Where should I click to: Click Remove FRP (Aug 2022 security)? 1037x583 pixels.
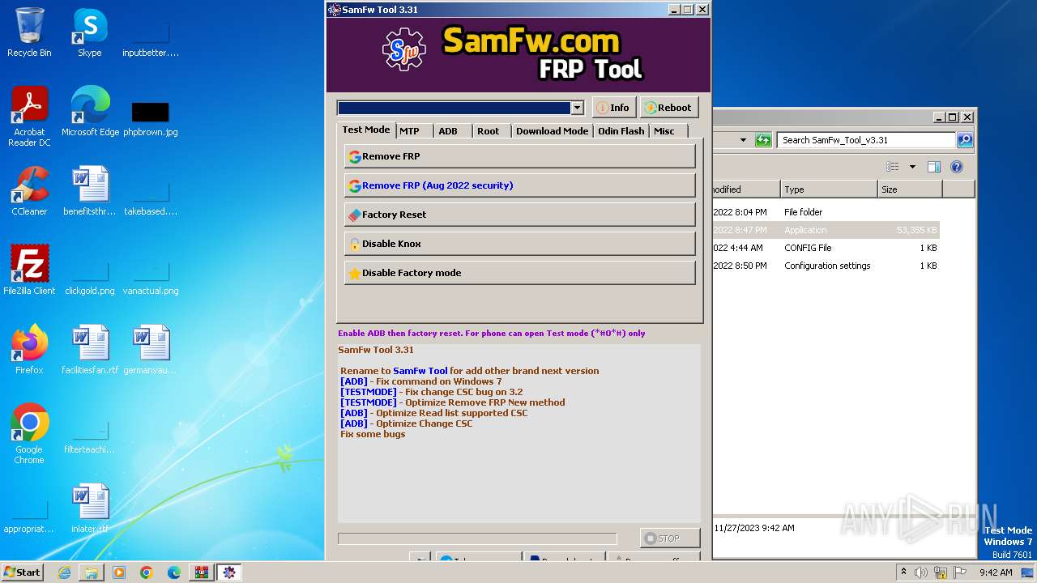(x=519, y=185)
